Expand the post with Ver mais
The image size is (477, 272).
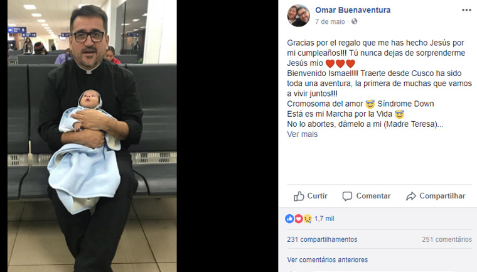302,134
